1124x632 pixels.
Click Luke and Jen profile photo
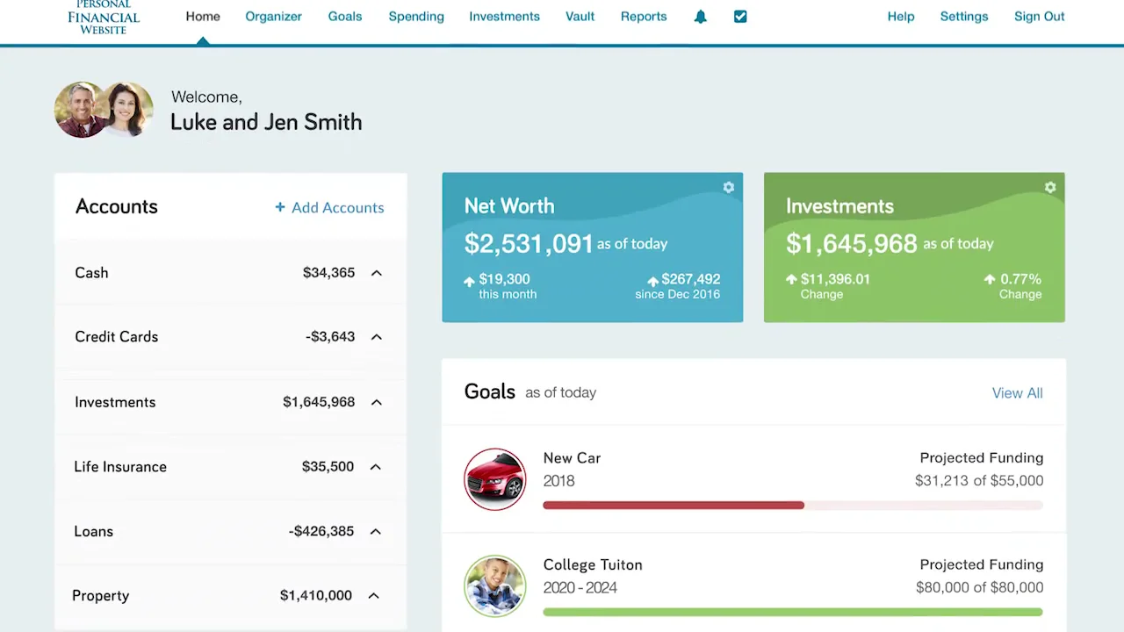[104, 110]
